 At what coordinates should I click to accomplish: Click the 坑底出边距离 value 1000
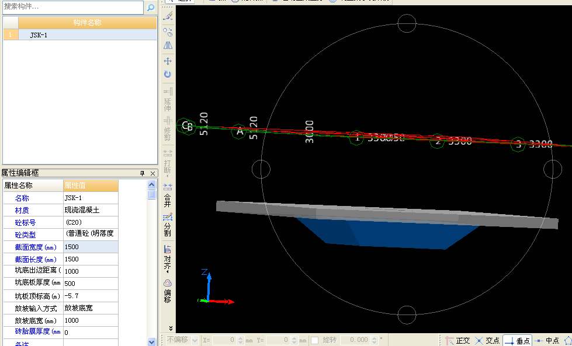tap(91, 271)
